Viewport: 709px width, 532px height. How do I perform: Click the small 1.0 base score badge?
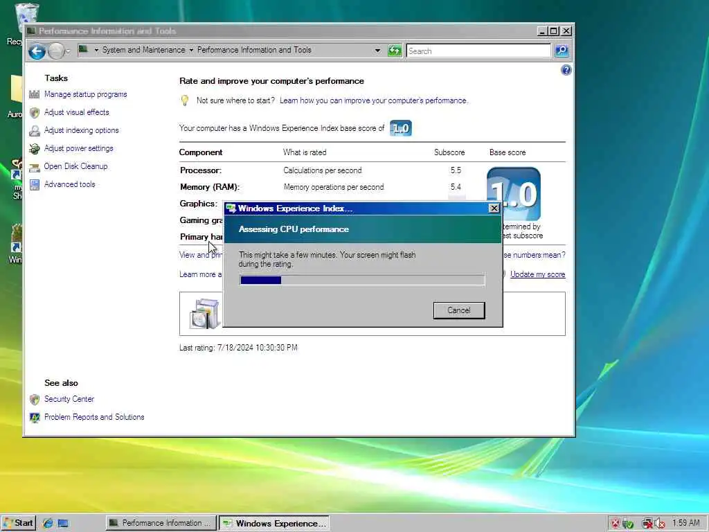pyautogui.click(x=401, y=128)
